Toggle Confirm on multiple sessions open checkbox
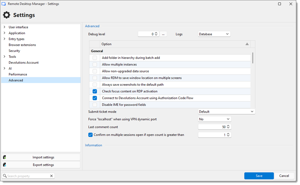Viewport: 300px width, 185px height. tap(91, 135)
